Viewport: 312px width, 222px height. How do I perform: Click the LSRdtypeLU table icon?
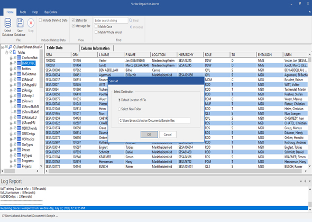(19, 85)
